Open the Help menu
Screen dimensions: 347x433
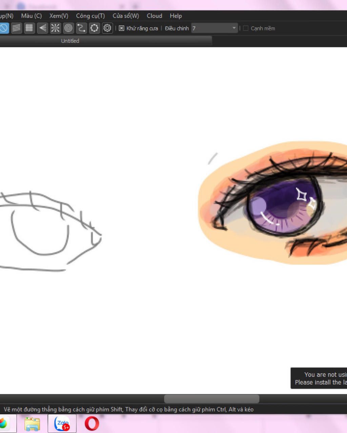click(176, 16)
